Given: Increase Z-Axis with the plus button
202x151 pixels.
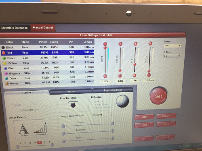Looking at the screenshot, I should coord(150,43).
